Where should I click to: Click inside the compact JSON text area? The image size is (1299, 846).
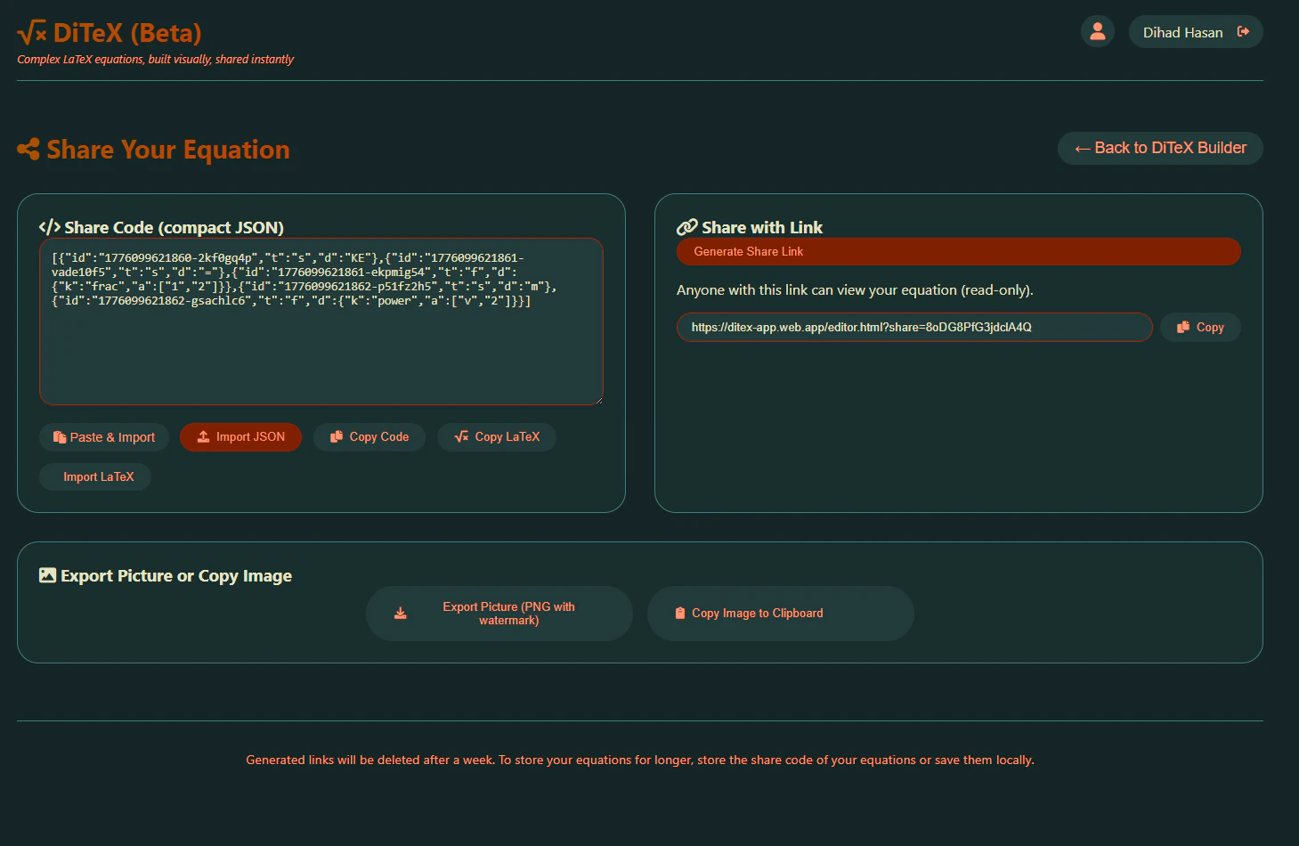[321, 321]
